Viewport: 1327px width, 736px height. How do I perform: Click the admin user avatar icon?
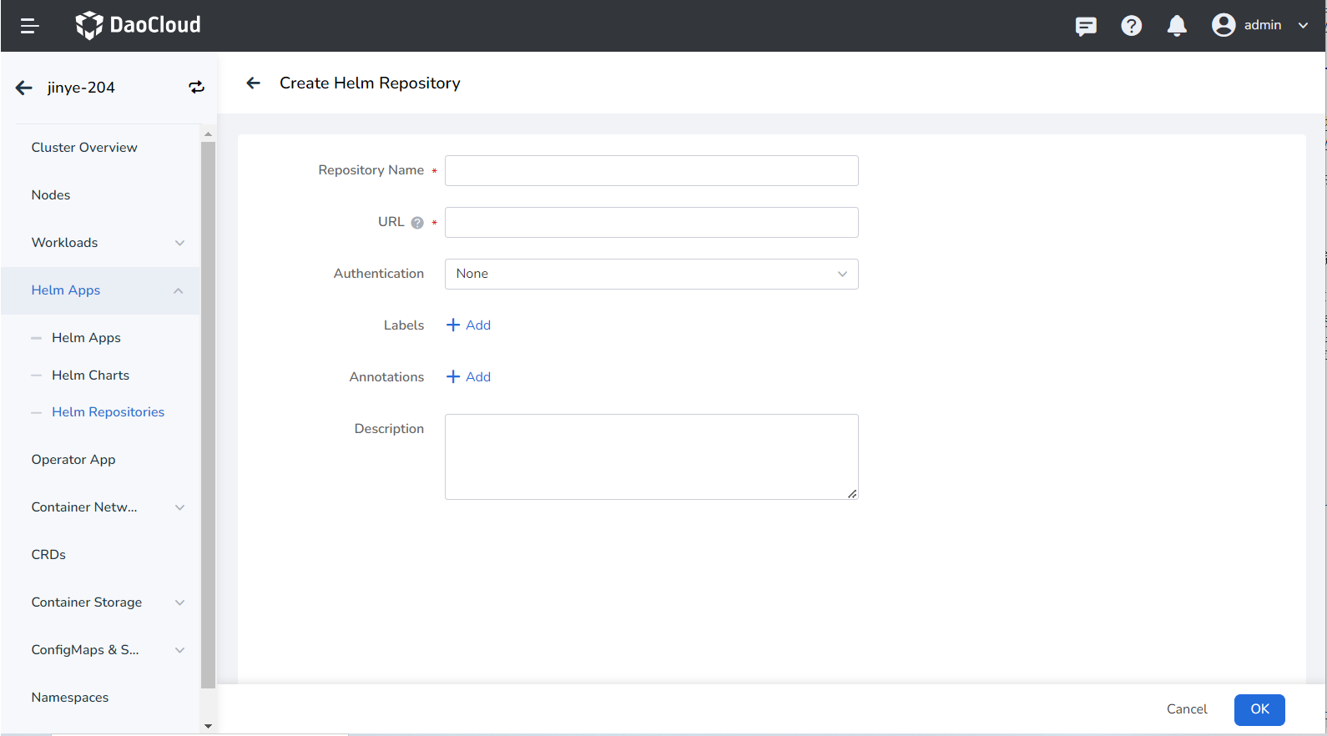tap(1224, 25)
